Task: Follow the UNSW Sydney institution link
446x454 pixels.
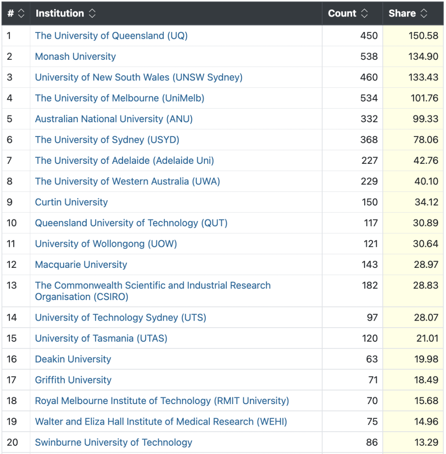Action: (x=138, y=77)
